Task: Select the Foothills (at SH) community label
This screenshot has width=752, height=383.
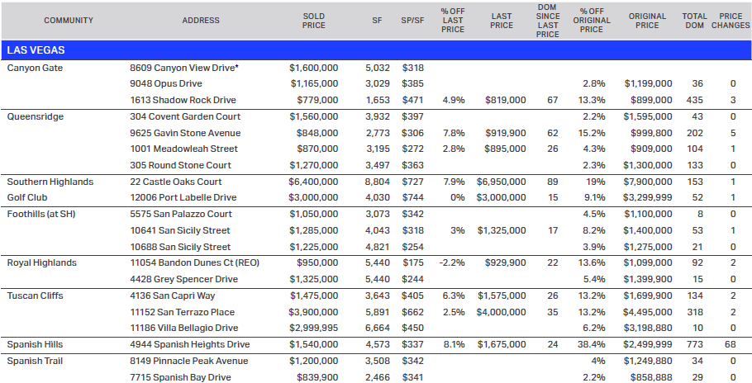Action: 41,214
